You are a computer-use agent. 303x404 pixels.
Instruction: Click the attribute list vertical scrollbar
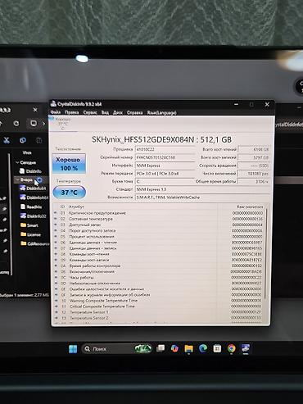pos(266,252)
